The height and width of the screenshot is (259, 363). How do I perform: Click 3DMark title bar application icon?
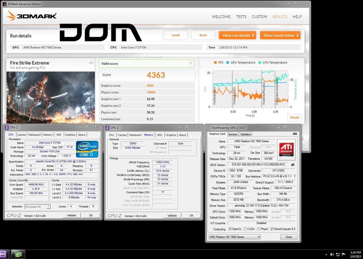[x=5, y=4]
